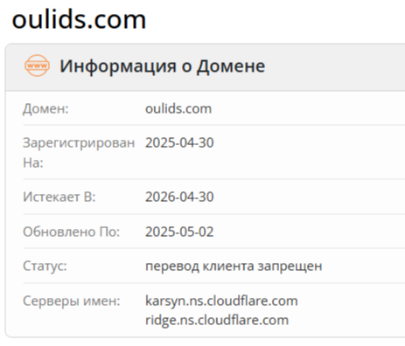Click the На: continuation label text
This screenshot has width=405, height=346.
point(33,163)
